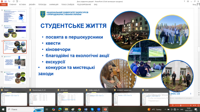Launch Copilot from taskbar
200x112 pixels.
tap(53, 109)
